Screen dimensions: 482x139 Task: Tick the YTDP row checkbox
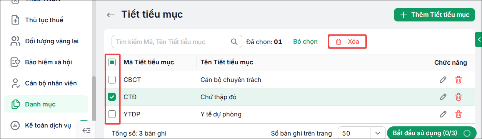click(x=112, y=114)
